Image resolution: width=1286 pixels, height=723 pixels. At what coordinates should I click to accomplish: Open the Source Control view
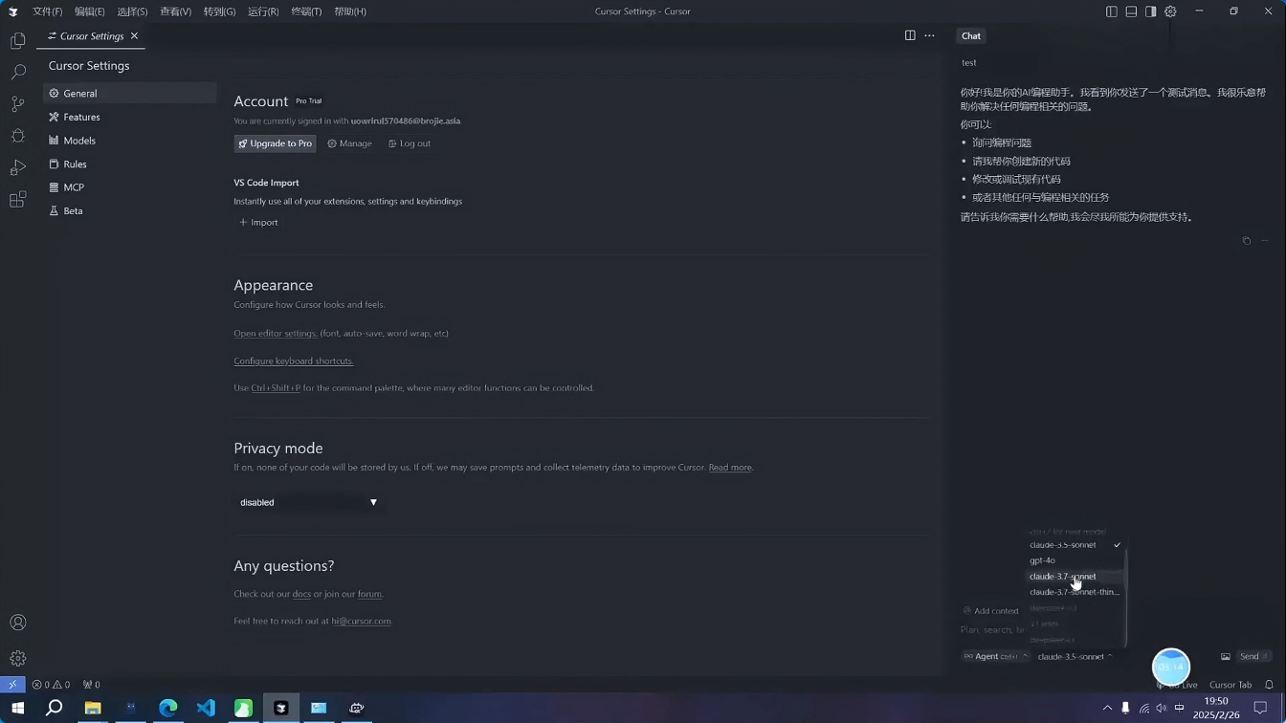pos(17,103)
